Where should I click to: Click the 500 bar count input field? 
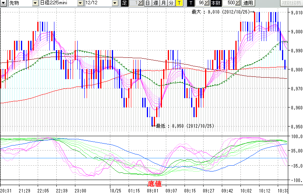(229, 3)
